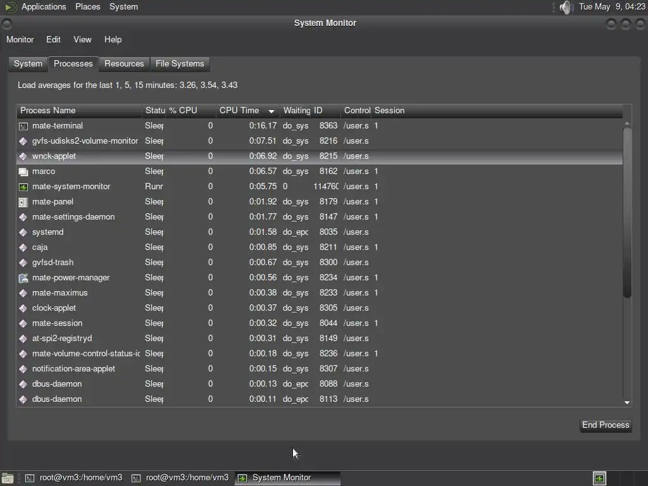
Task: Click the marco process icon
Action: tap(23, 171)
